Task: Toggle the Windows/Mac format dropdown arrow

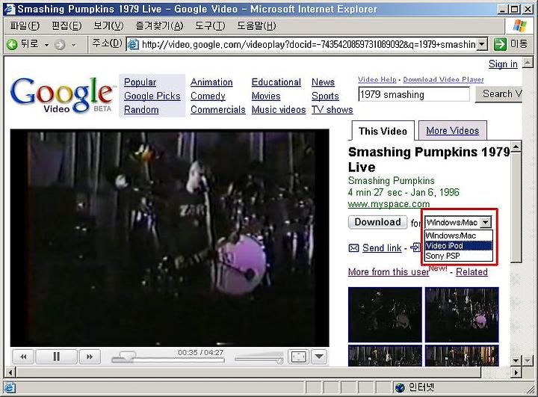Action: point(486,223)
